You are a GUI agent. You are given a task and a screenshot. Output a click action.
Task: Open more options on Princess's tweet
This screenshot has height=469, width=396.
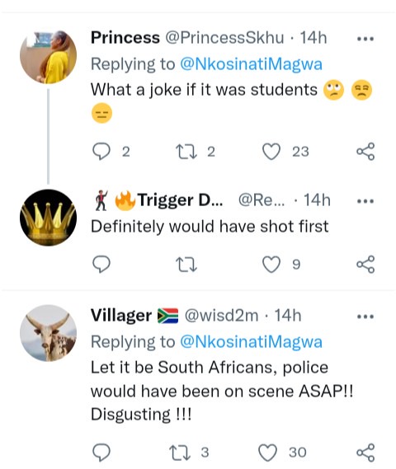(365, 39)
